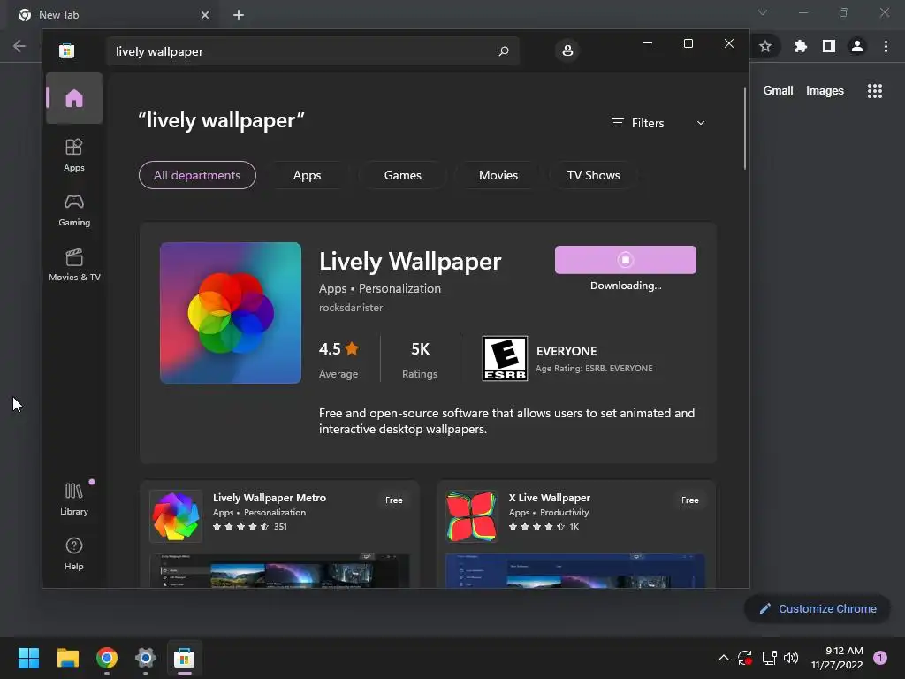
Task: Click the Store results vertical scrollbar
Action: (744, 128)
